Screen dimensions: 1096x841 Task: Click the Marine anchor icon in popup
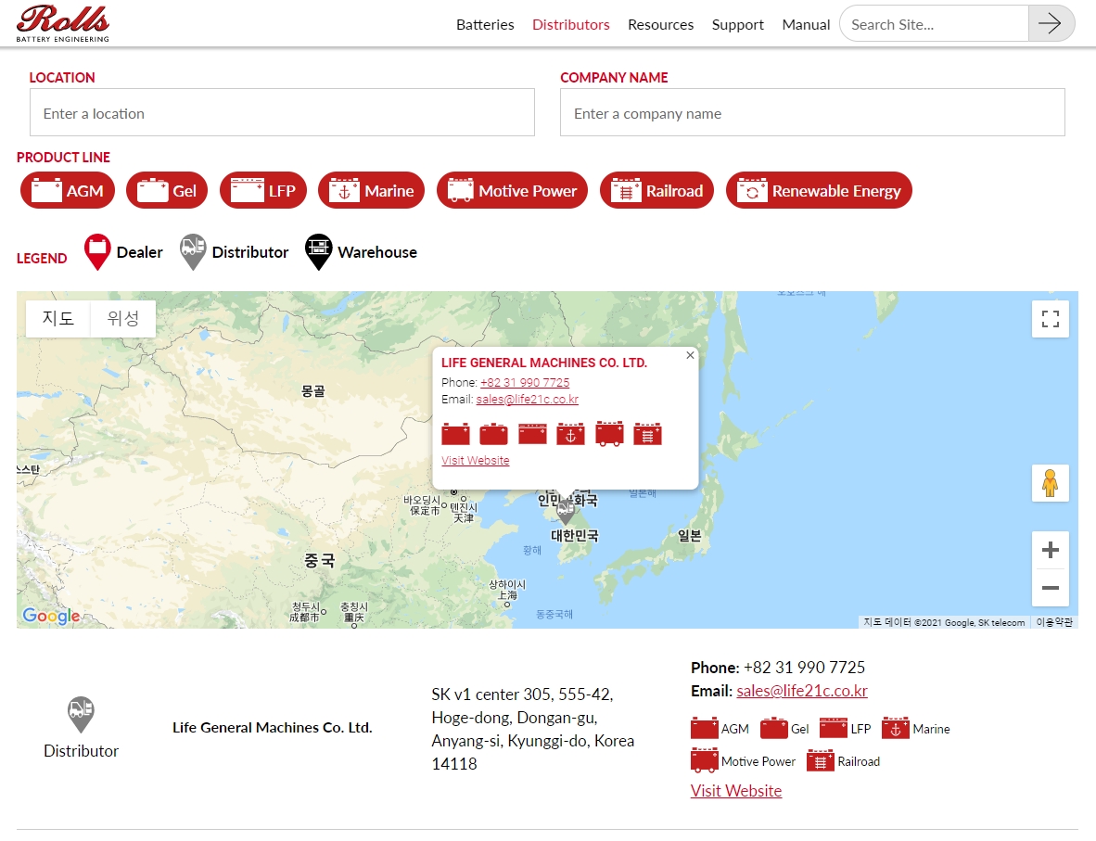[x=570, y=433]
